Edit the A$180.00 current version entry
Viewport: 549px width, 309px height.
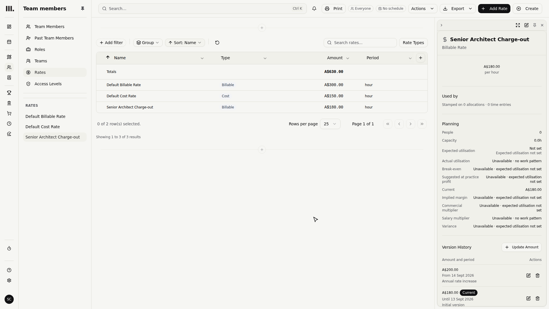click(x=528, y=298)
